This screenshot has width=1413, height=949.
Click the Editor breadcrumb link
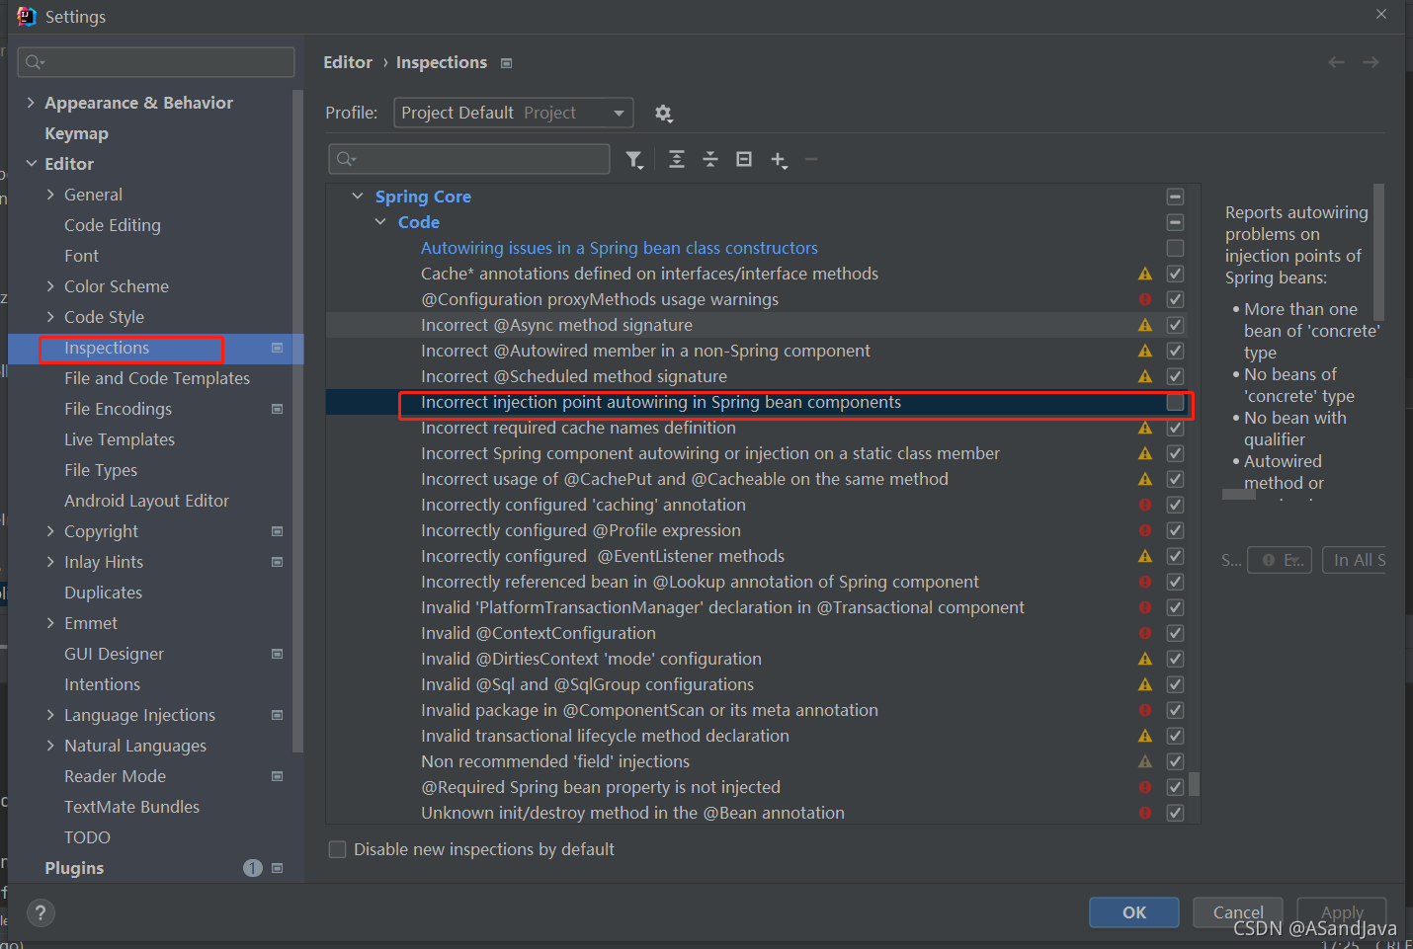[348, 62]
